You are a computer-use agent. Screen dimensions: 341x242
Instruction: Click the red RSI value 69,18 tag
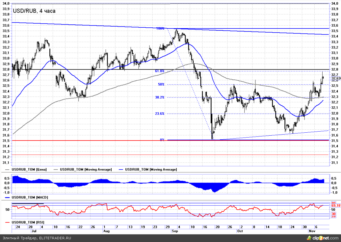(336, 205)
